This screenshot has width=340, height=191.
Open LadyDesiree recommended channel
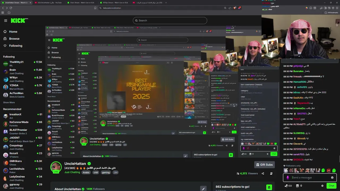click(22, 178)
